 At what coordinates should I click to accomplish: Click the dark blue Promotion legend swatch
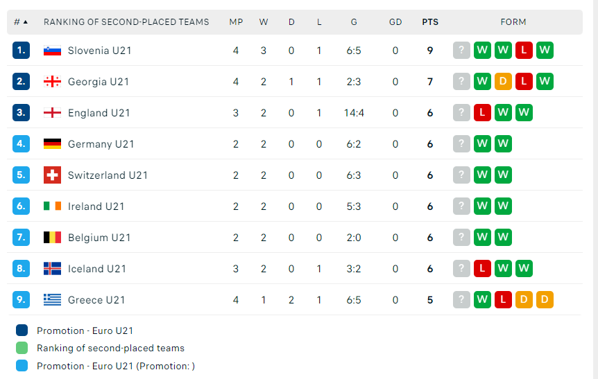[22, 330]
